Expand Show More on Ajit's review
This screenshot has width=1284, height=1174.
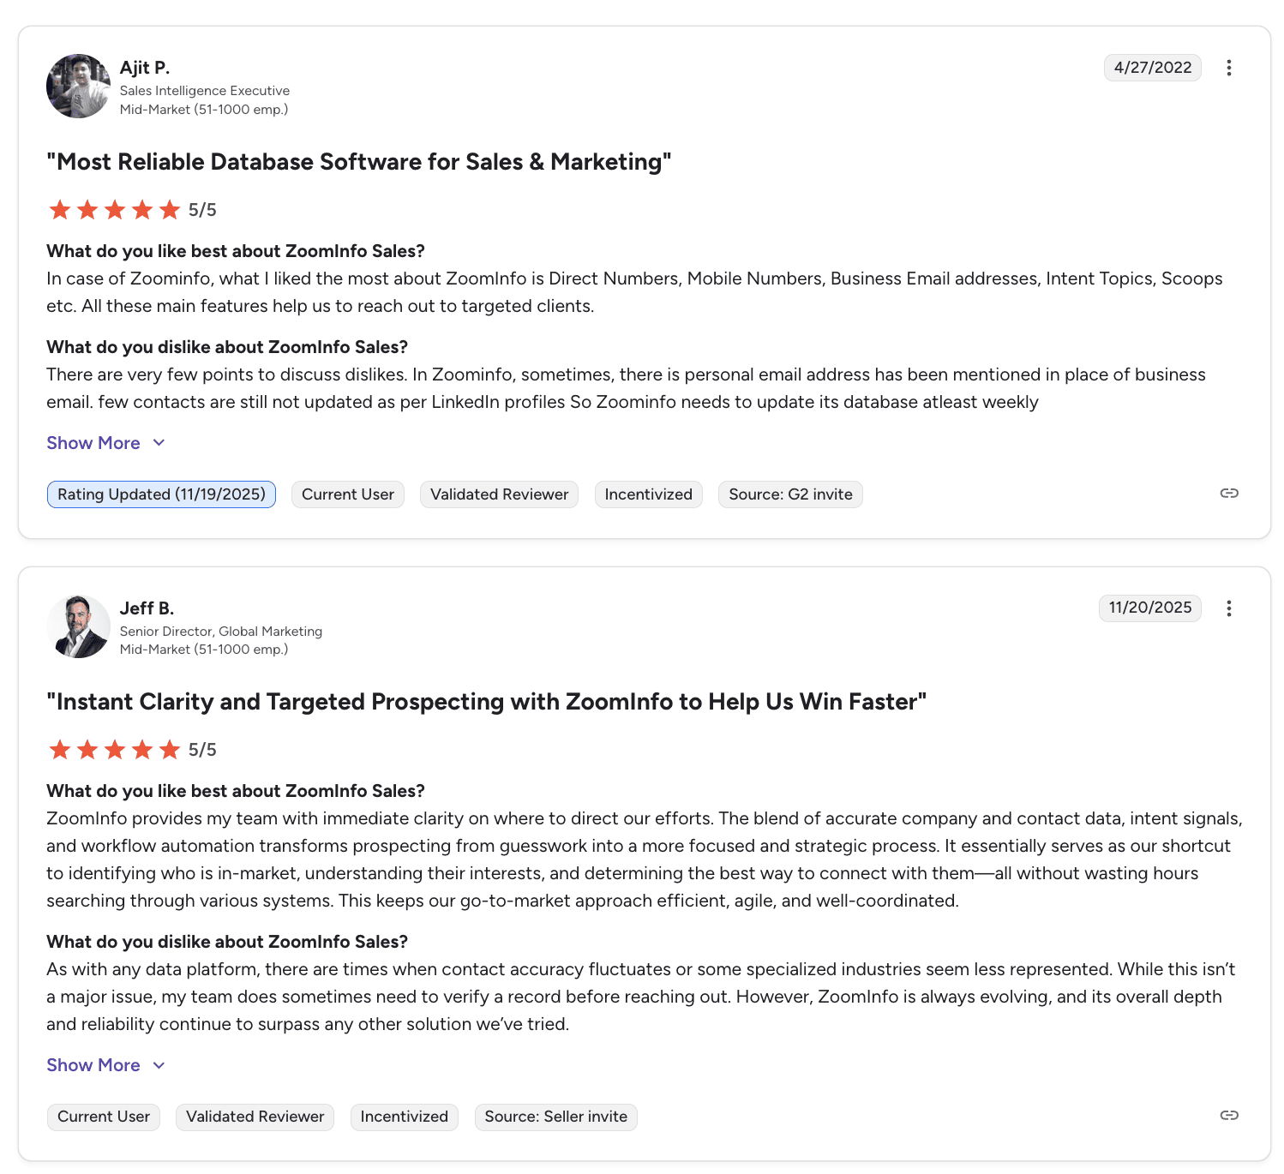click(x=93, y=443)
